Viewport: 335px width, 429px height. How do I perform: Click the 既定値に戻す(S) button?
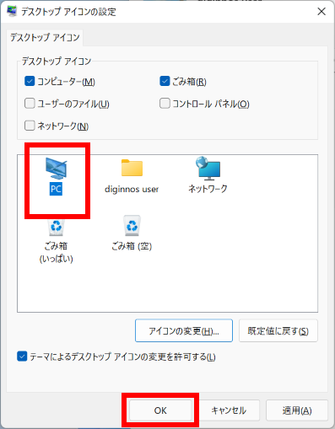pos(278,330)
